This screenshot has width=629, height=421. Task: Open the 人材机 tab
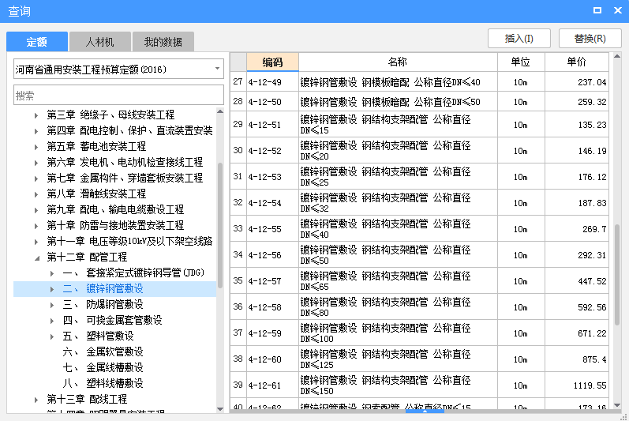tap(100, 42)
